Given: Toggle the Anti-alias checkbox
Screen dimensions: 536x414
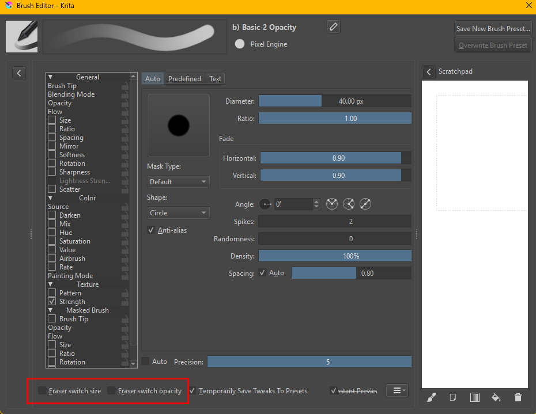Looking at the screenshot, I should (x=151, y=230).
